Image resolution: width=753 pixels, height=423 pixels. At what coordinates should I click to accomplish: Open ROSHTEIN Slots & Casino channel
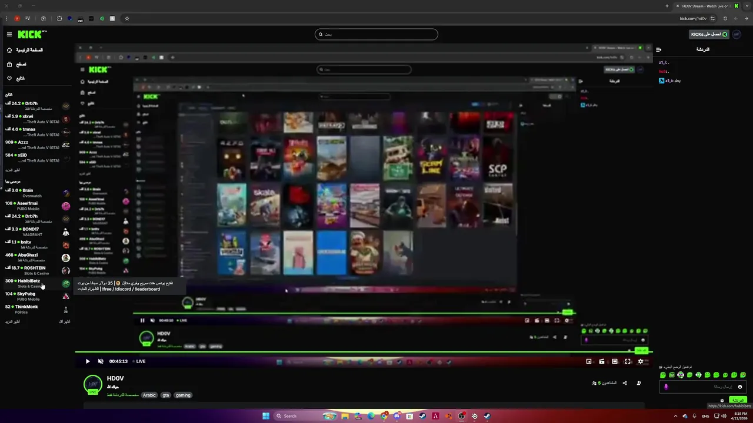pyautogui.click(x=38, y=270)
